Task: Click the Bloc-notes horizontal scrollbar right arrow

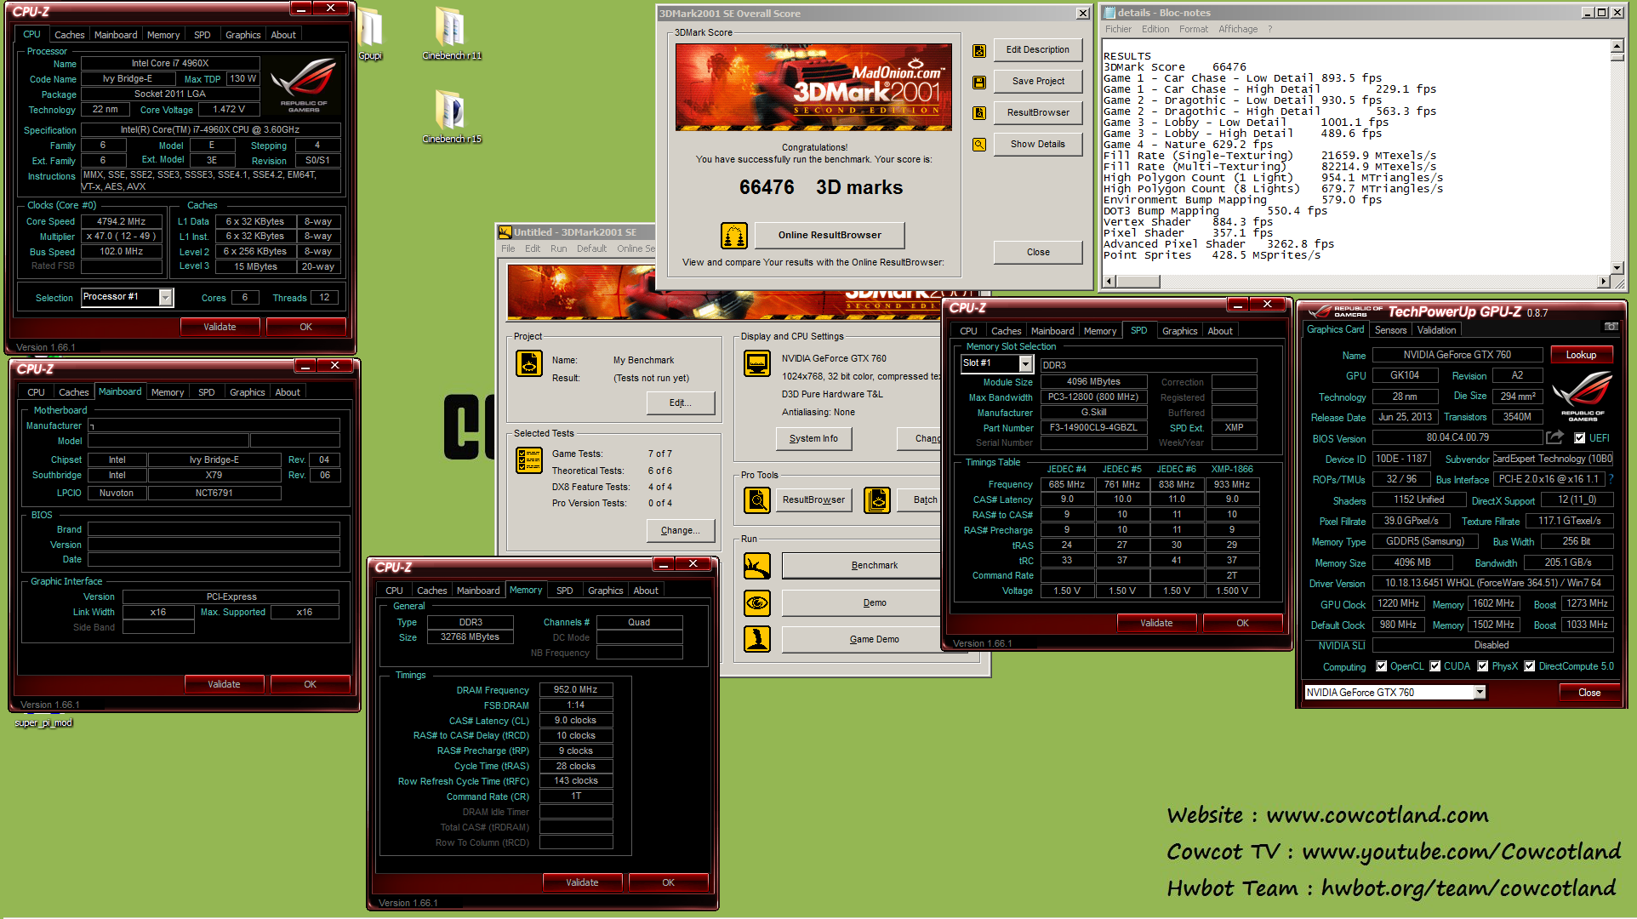Action: pyautogui.click(x=1603, y=282)
